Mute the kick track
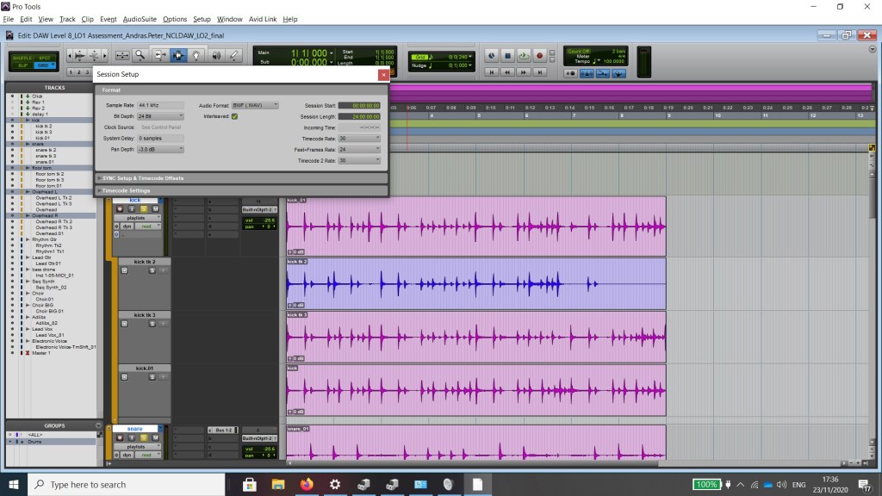The image size is (882, 496). (156, 208)
